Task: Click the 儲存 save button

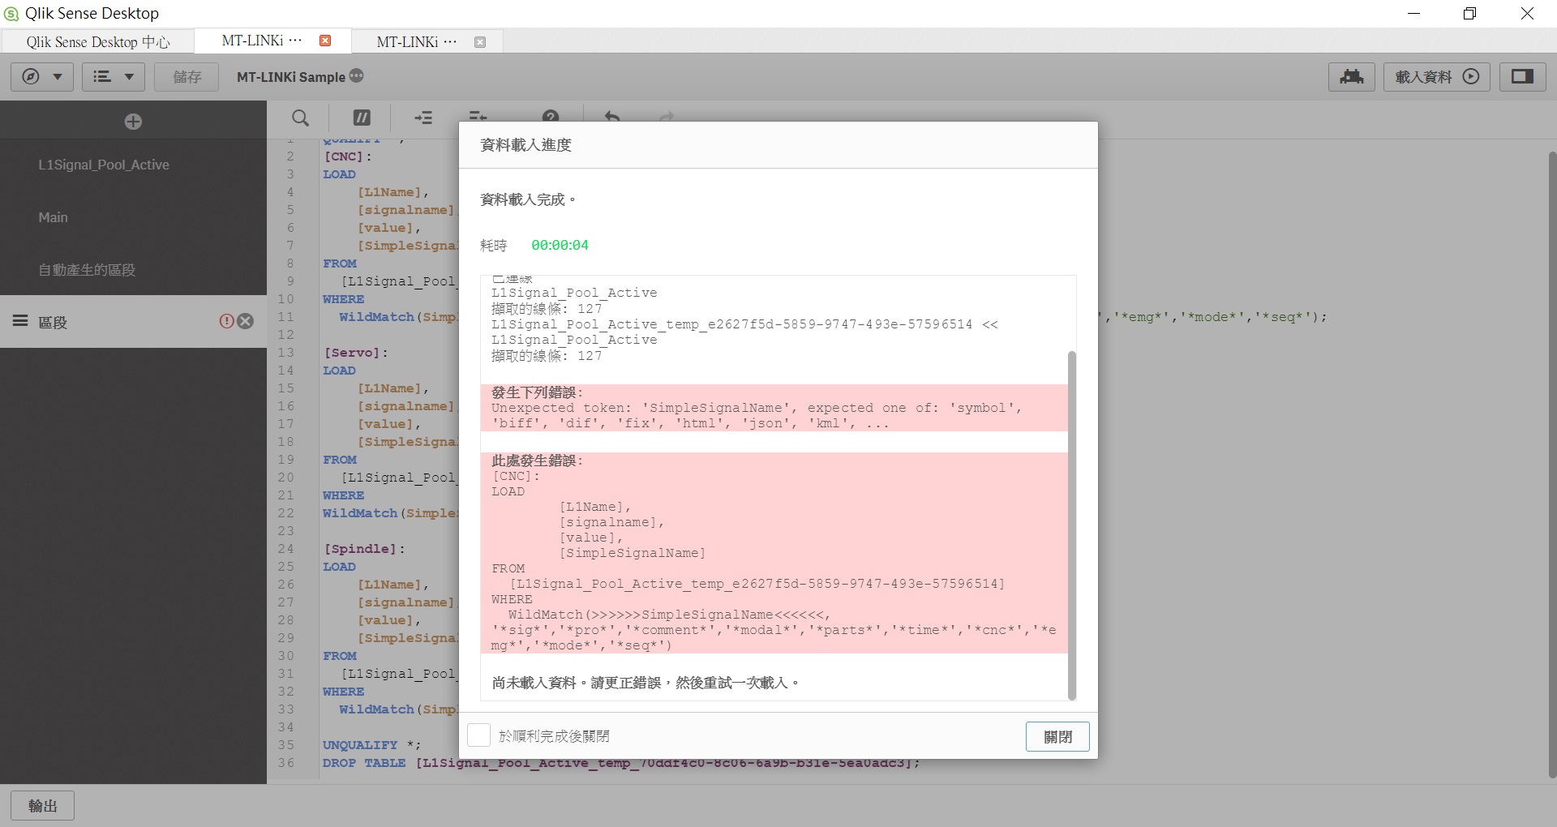Action: [x=187, y=77]
